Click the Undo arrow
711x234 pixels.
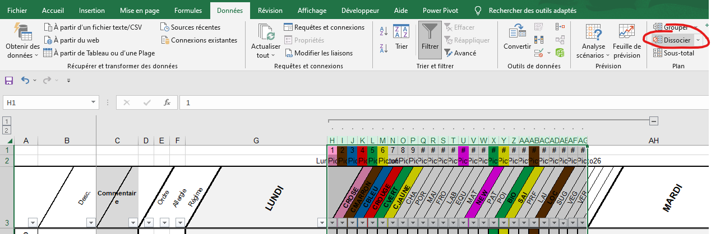(25, 81)
